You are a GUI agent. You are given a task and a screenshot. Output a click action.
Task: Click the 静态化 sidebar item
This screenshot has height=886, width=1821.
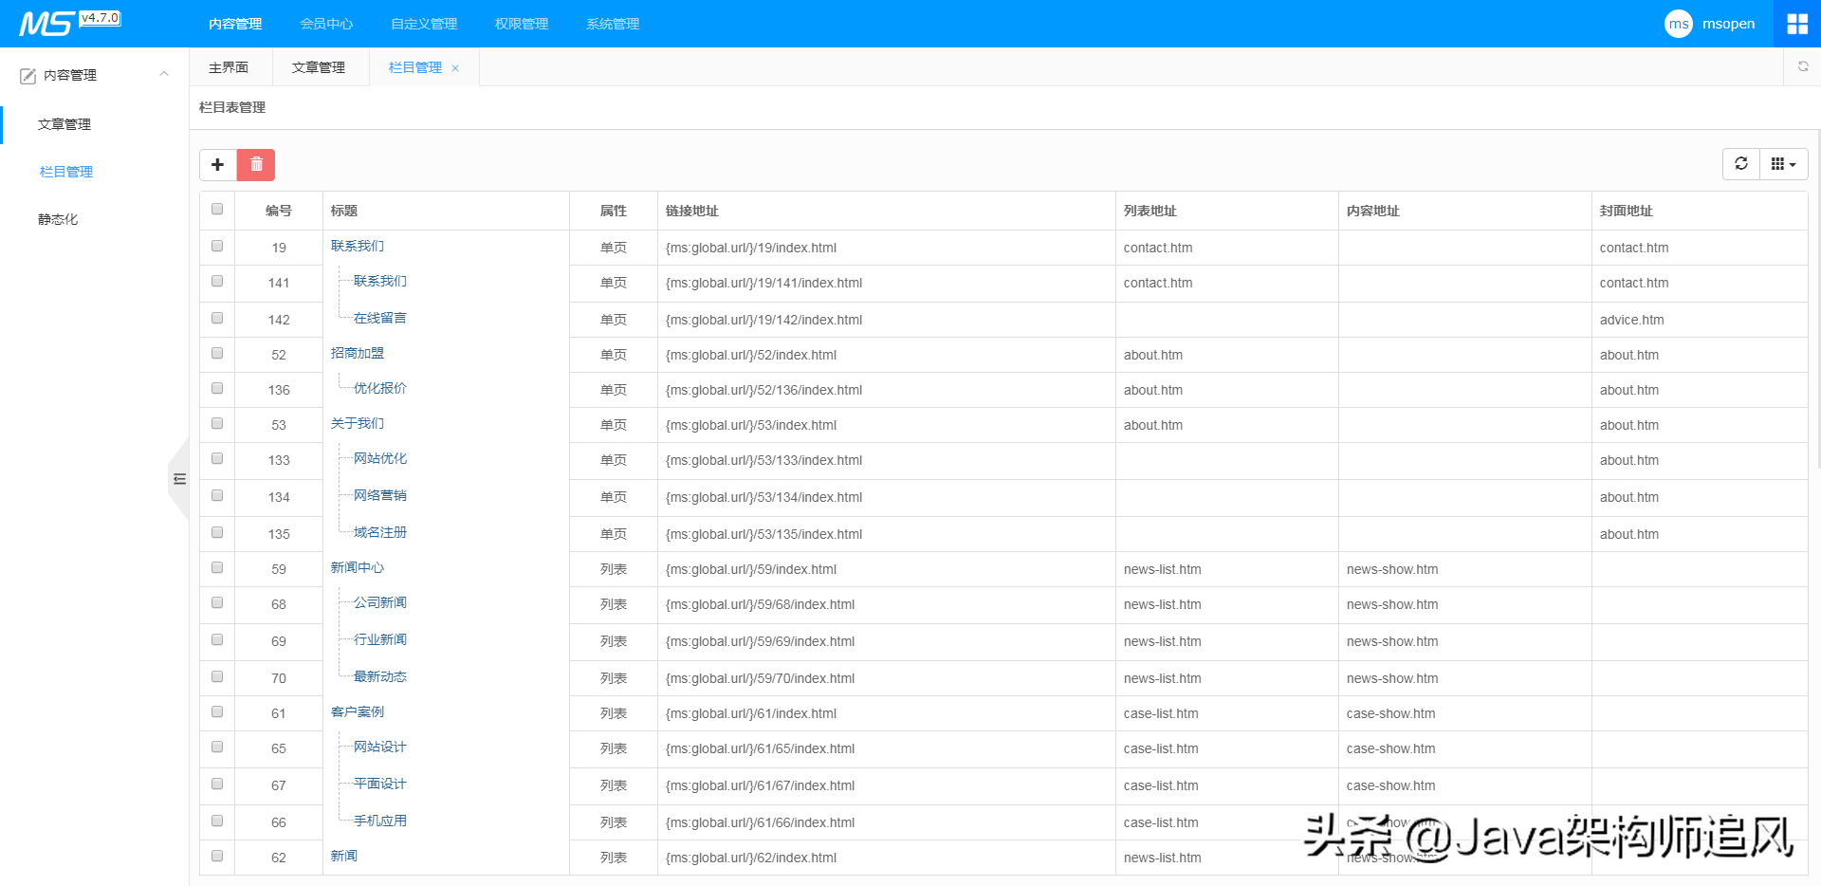click(57, 218)
